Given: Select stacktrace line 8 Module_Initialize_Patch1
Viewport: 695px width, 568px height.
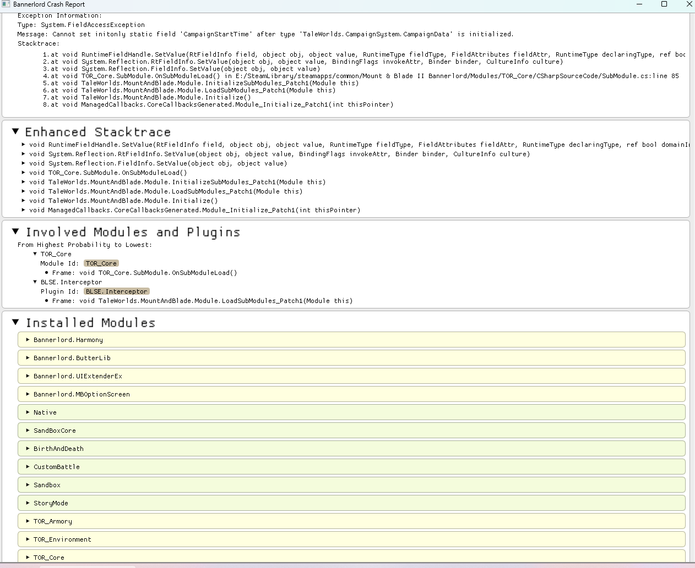Looking at the screenshot, I should [x=218, y=104].
